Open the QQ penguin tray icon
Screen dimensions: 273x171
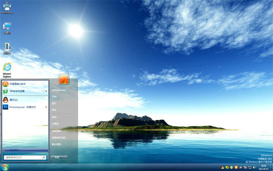pos(241,167)
